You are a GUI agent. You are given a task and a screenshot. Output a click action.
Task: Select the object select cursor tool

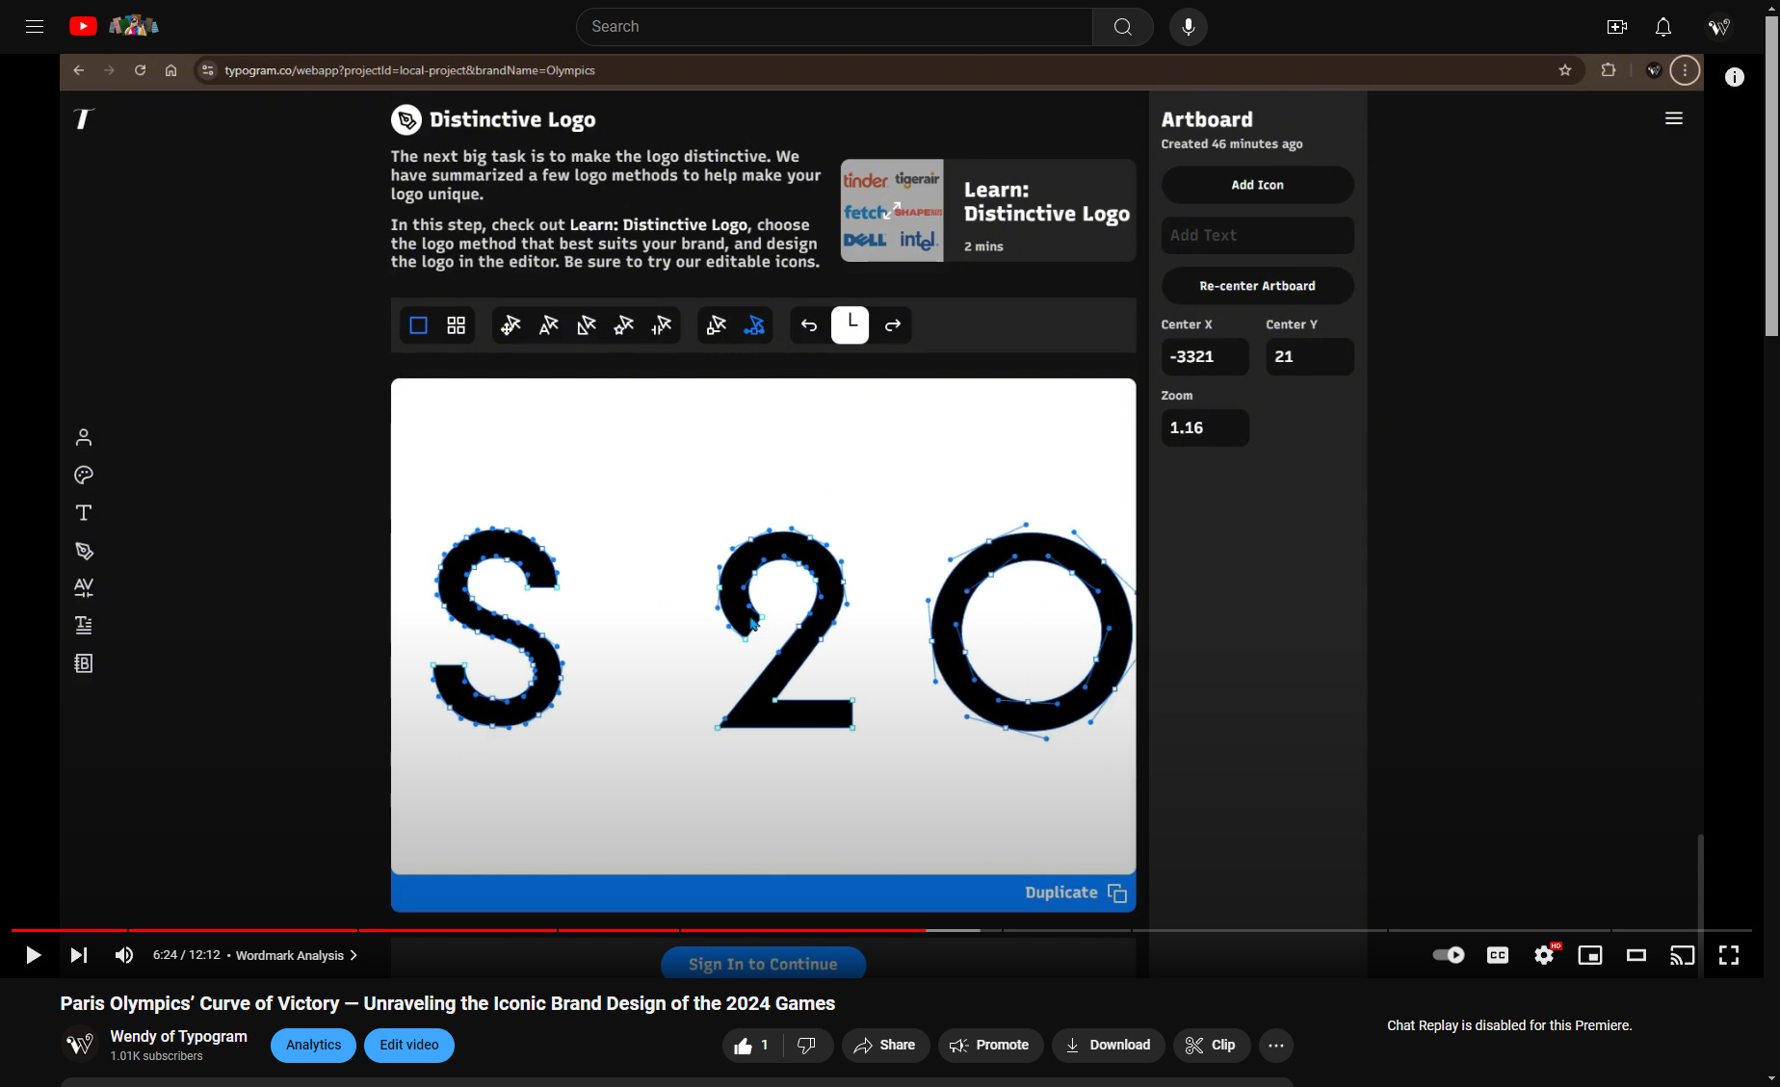(716, 325)
